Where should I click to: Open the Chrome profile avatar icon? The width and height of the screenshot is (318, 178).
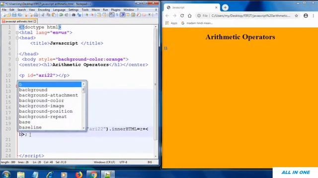coord(306,15)
